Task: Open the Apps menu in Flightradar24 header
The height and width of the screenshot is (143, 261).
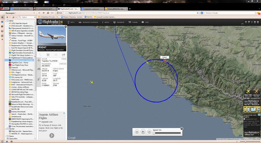Action: [x=71, y=22]
